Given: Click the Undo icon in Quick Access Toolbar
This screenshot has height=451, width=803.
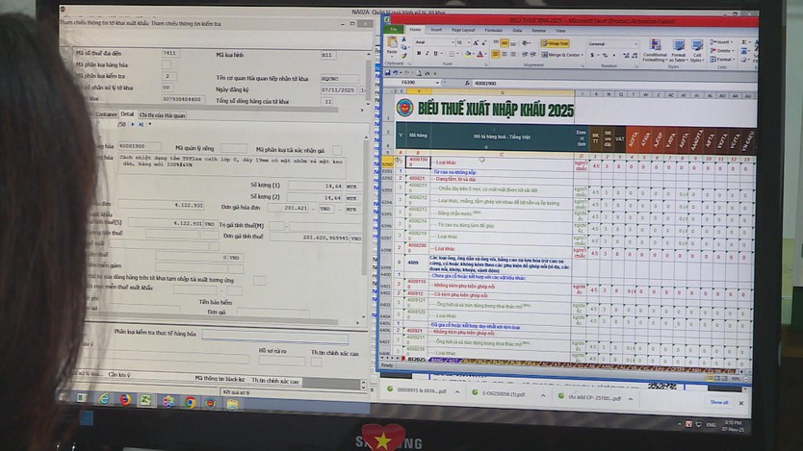Looking at the screenshot, I should 396,73.
